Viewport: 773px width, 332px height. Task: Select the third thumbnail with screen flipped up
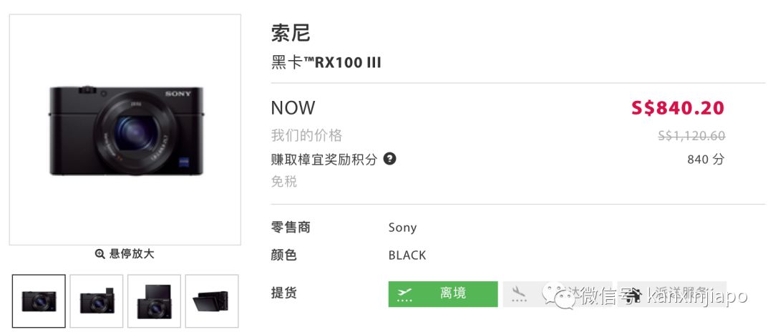(154, 301)
